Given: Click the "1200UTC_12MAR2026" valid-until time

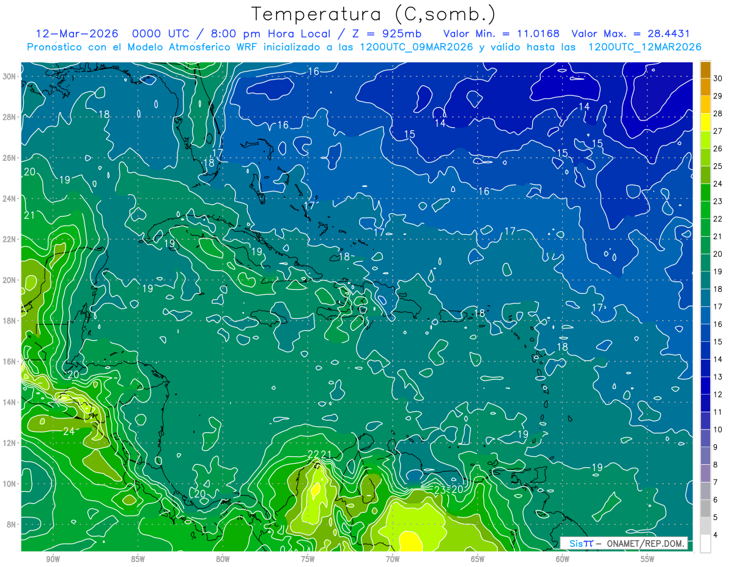Looking at the screenshot, I should coord(644,47).
